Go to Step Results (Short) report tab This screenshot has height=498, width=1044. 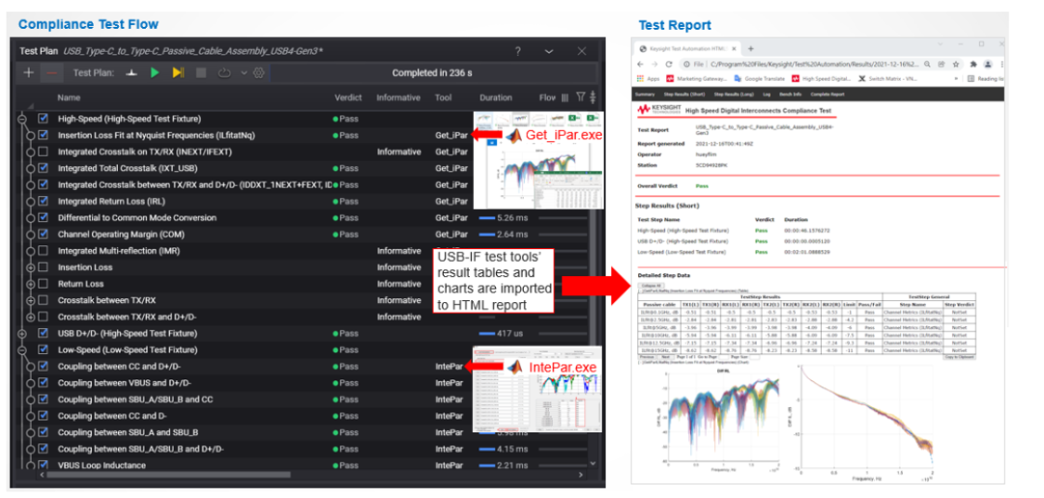tap(684, 95)
